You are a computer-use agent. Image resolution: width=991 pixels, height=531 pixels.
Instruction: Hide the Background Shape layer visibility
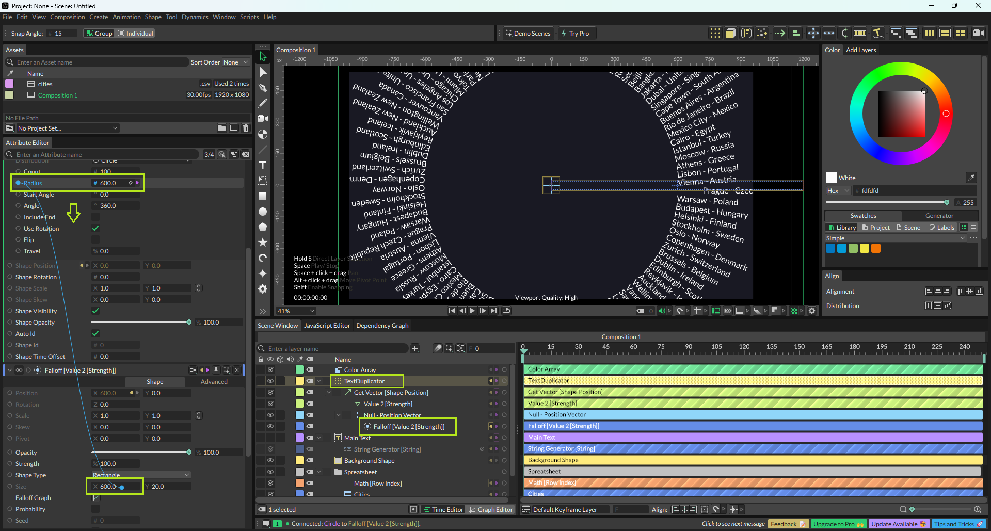270,460
